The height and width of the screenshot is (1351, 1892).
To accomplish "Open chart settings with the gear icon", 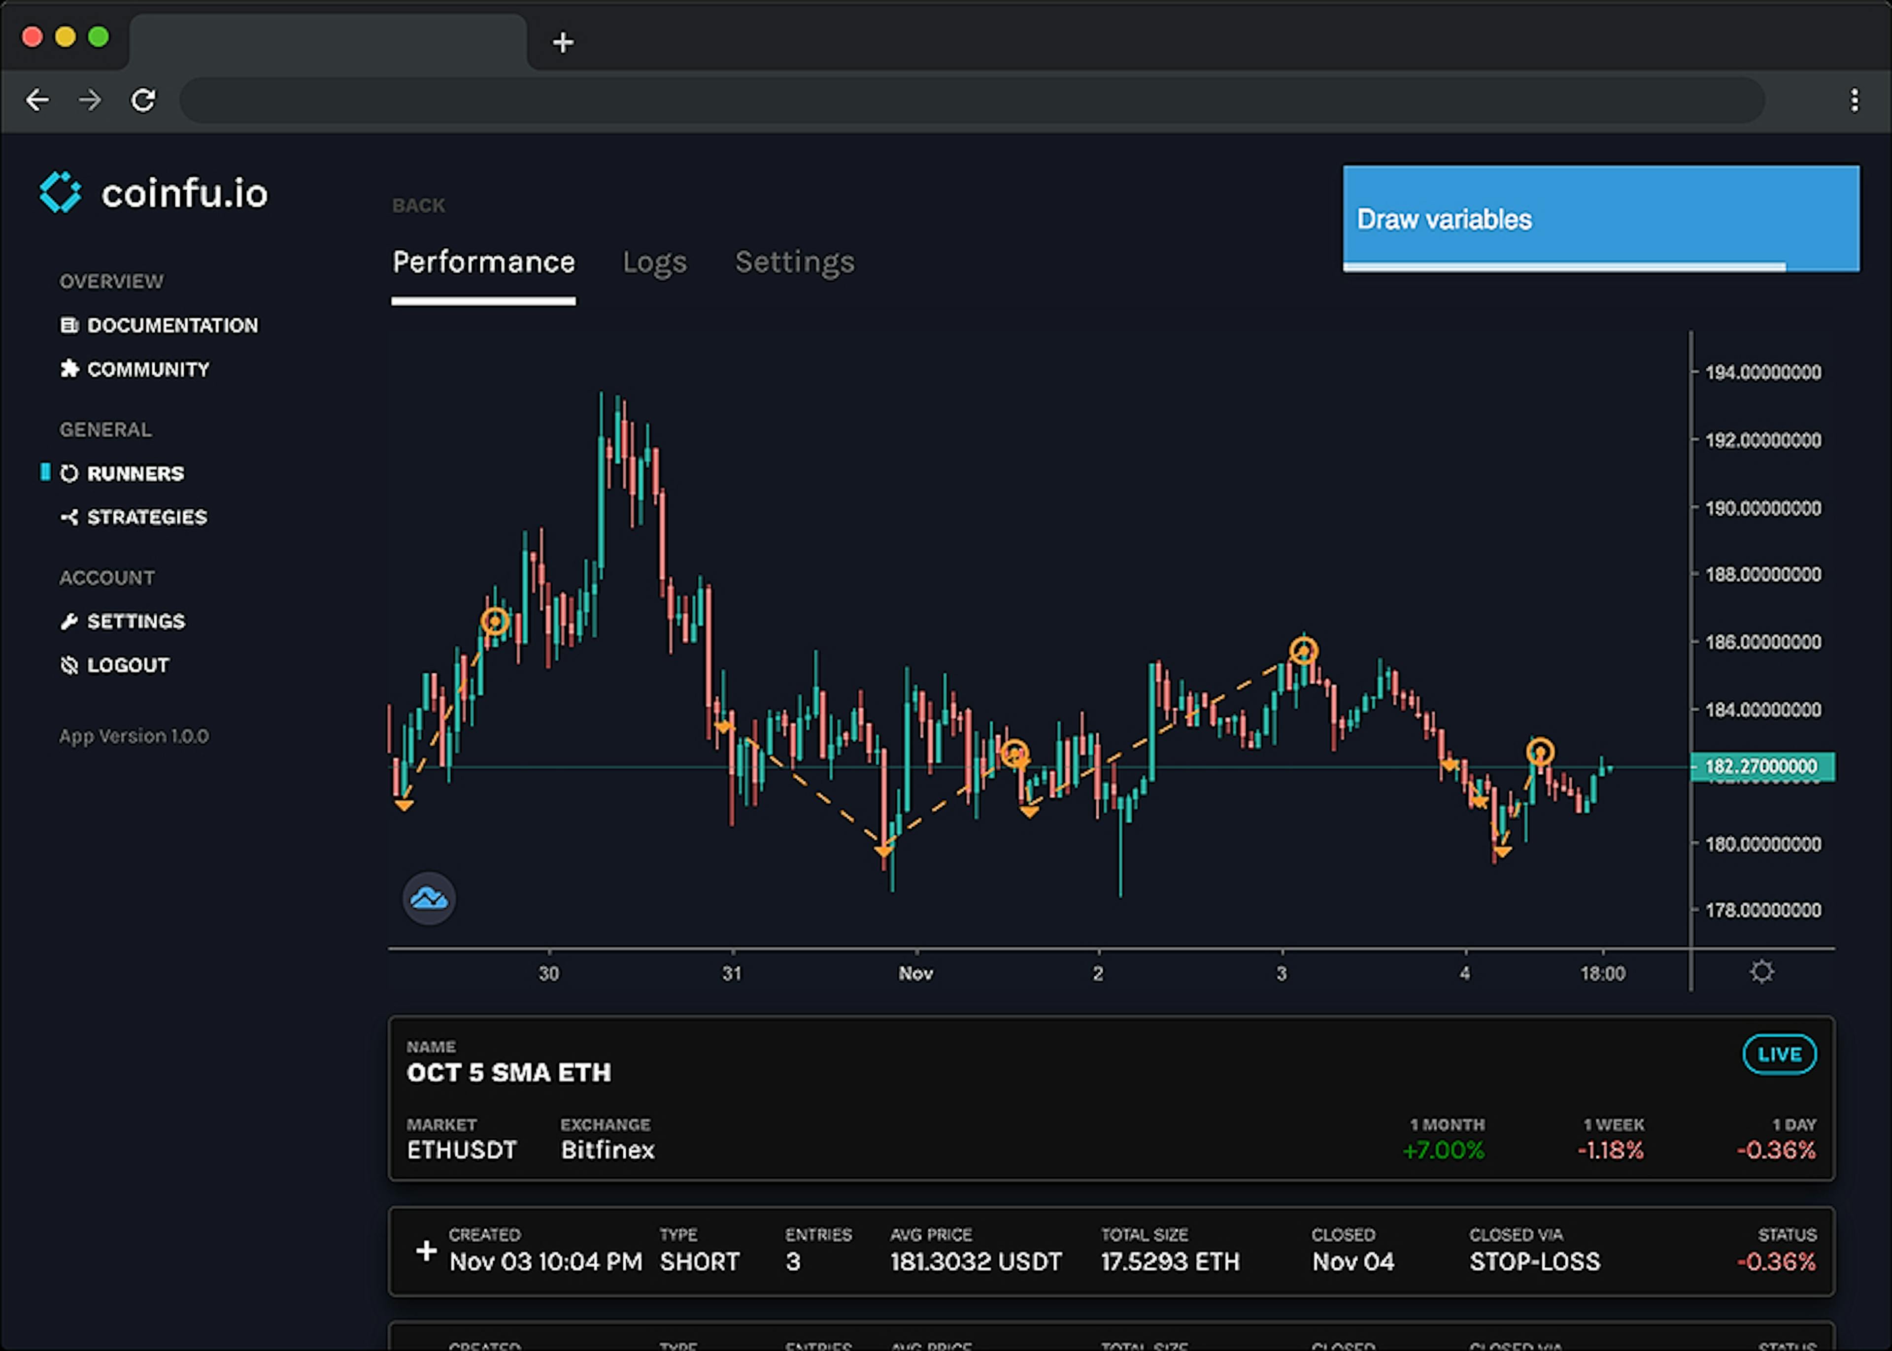I will pos(1761,971).
